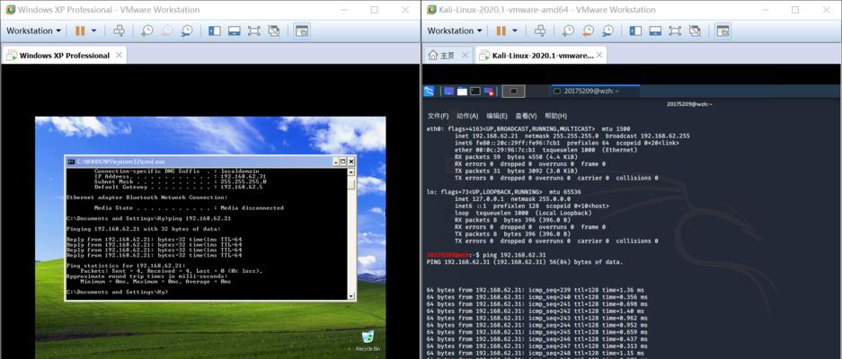Pause the Kali Linux virtual machine
Viewport: 842px width, 359px height.
point(501,31)
